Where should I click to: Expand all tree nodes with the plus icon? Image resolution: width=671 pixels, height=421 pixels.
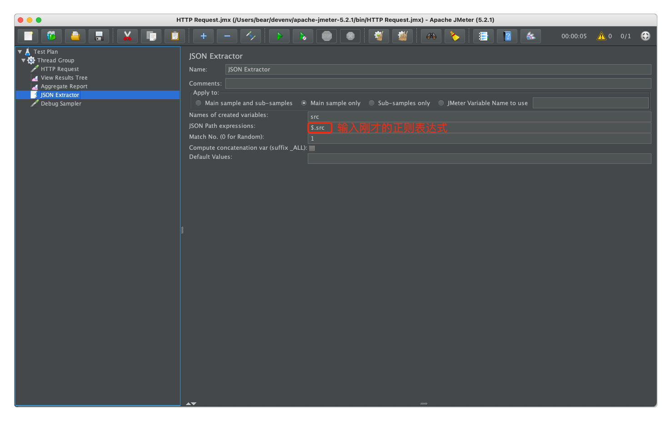pyautogui.click(x=204, y=36)
